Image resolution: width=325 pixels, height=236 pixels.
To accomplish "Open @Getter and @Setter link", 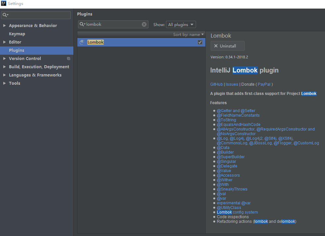I will click(236, 111).
